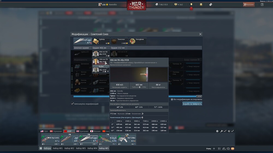Image resolution: width=273 pixels, height=153 pixels.
Task: Switch to the Британия nation tab
Action: [x=82, y=131]
